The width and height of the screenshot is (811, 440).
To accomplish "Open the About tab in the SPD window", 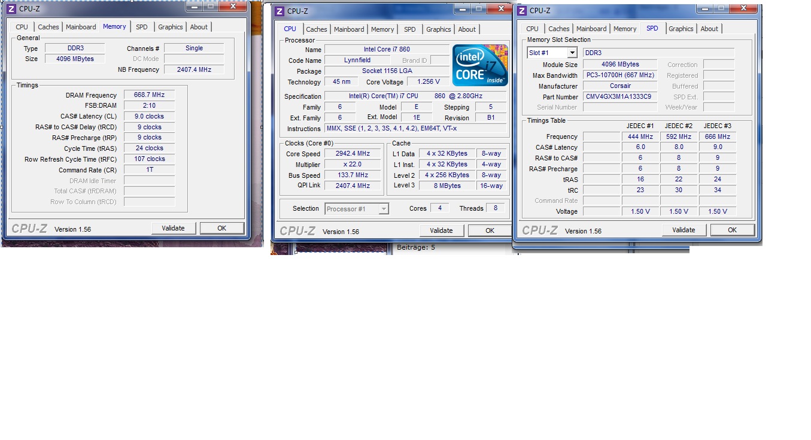I will (x=709, y=29).
